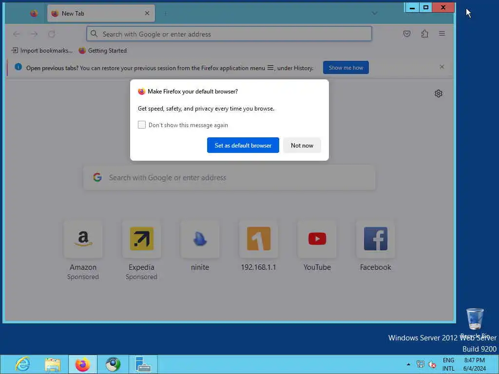Click the ENG INTL language indicator
The image size is (499, 374).
(x=448, y=364)
